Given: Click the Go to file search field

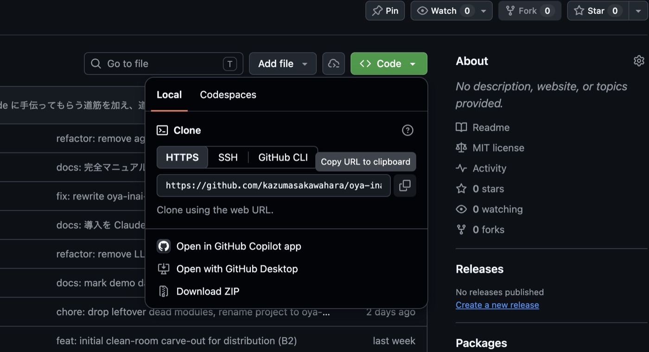Looking at the screenshot, I should [164, 64].
